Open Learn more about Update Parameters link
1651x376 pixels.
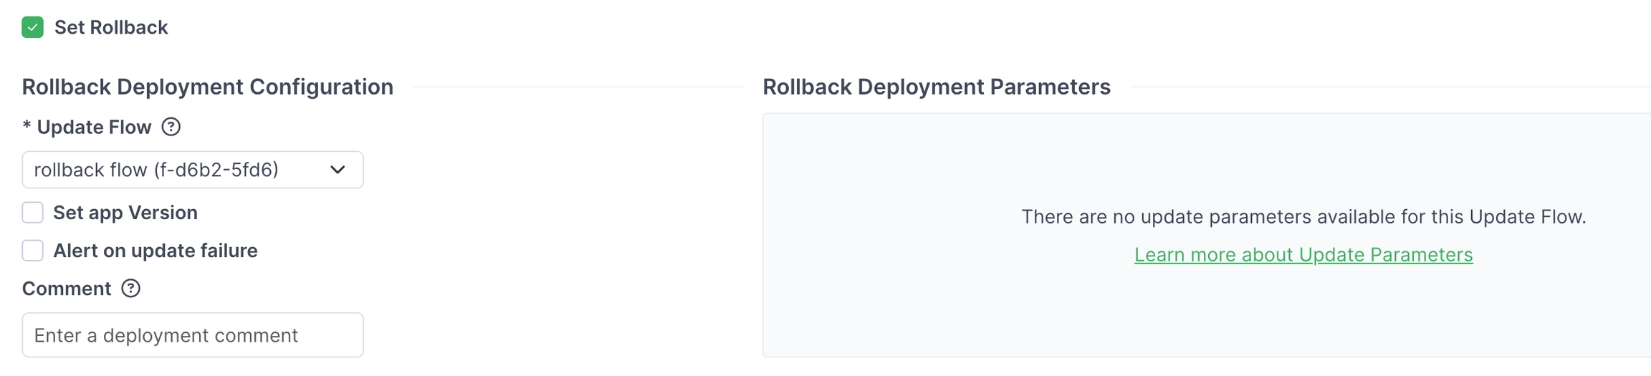point(1303,255)
